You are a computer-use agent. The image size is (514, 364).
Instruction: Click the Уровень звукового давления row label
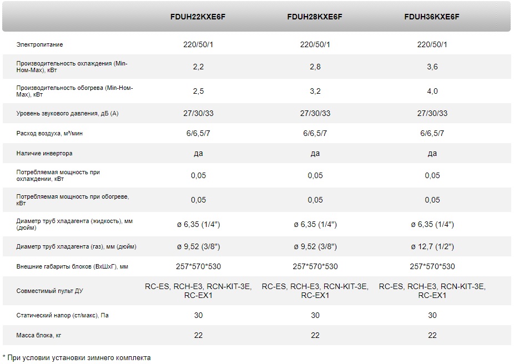[67, 113]
